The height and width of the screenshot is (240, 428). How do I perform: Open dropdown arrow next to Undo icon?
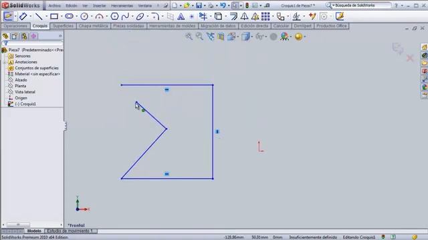(x=229, y=5)
